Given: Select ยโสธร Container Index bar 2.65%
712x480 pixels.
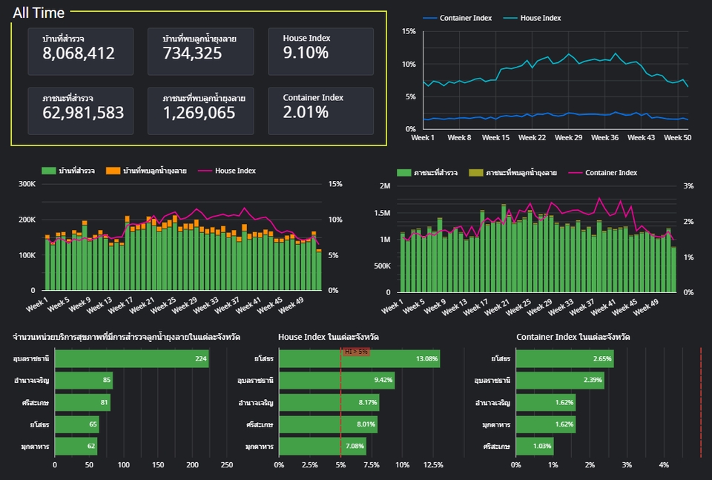Looking at the screenshot, I should [x=565, y=358].
